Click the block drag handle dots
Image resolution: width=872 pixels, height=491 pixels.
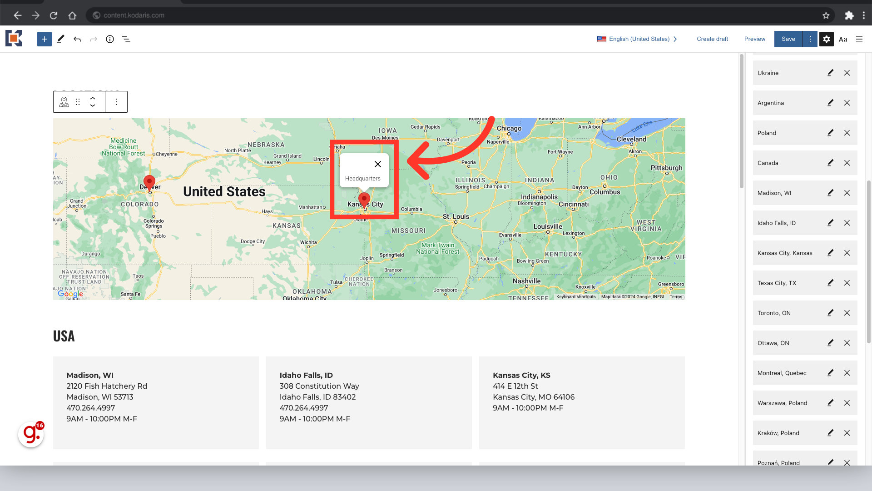coord(78,102)
